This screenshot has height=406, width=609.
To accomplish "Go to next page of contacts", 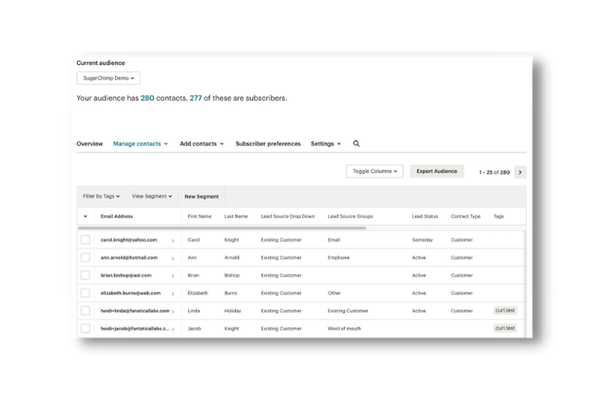I will (520, 172).
